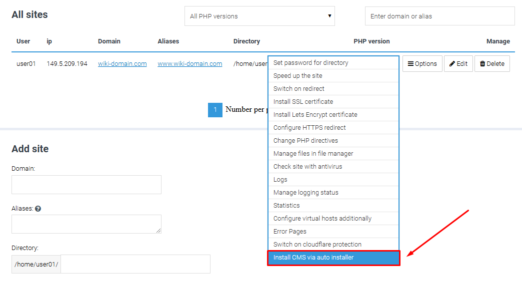
Task: Click page number 1 pagination button
Action: (x=214, y=110)
